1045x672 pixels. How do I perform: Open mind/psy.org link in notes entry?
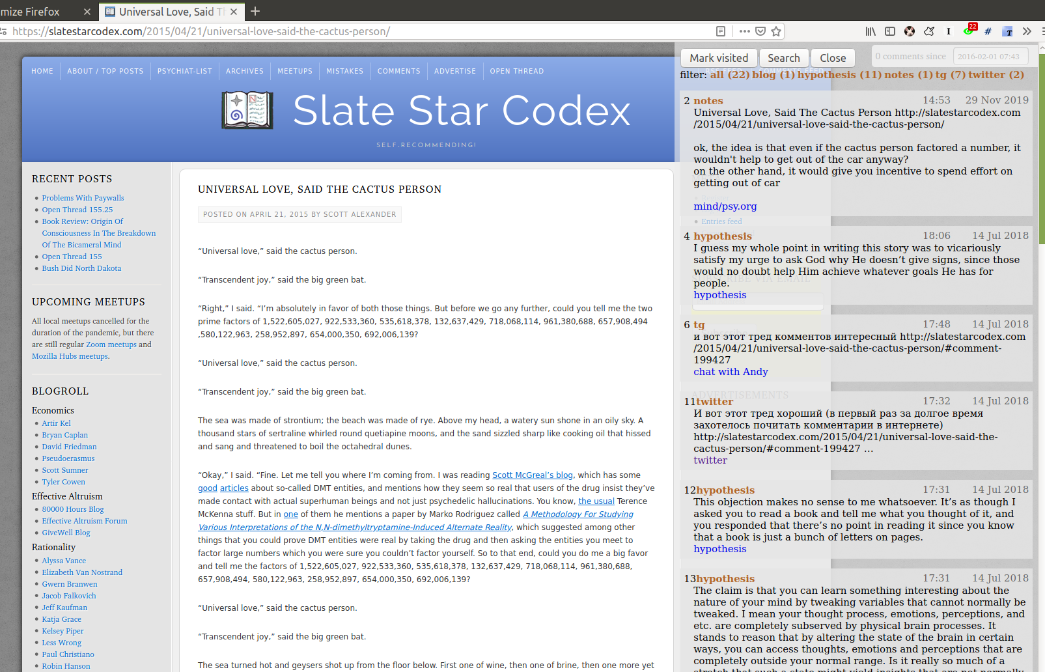click(725, 206)
